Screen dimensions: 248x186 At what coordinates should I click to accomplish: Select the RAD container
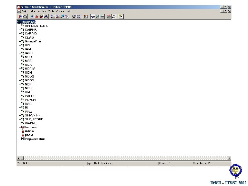[x=28, y=104]
